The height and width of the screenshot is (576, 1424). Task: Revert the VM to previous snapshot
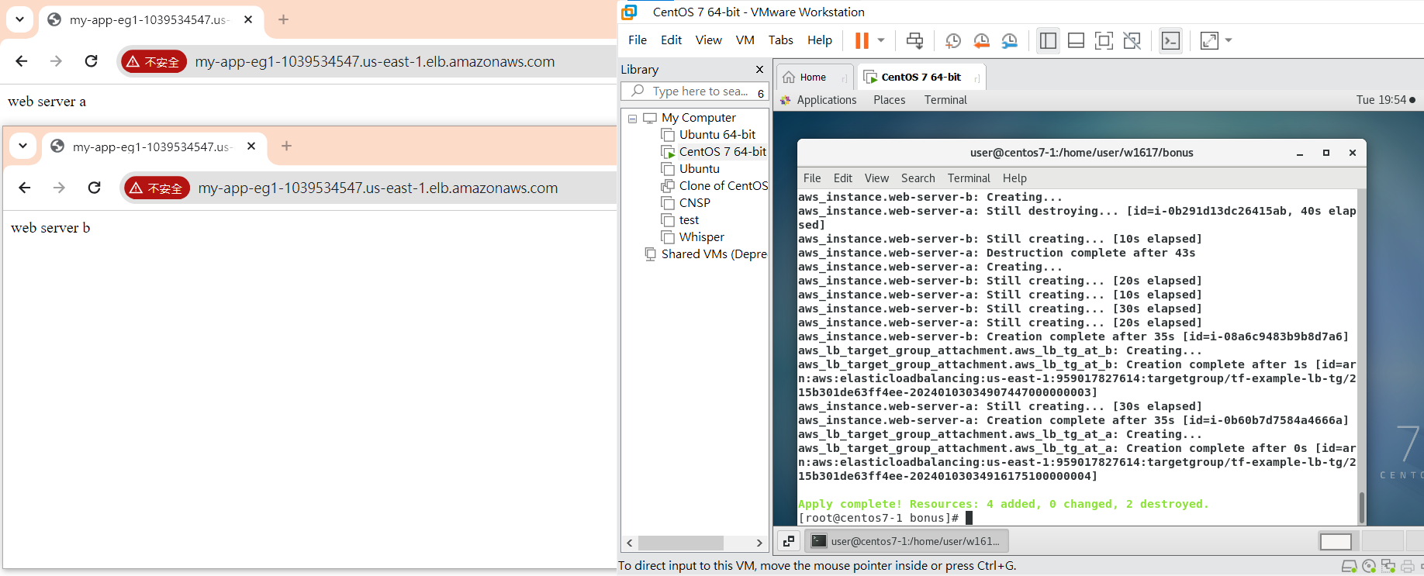click(981, 40)
